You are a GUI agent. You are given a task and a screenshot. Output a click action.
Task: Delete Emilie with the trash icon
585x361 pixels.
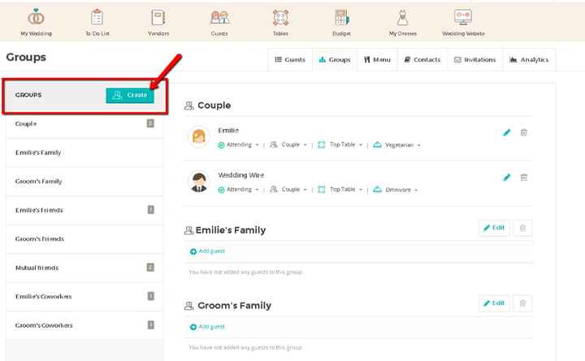click(524, 132)
